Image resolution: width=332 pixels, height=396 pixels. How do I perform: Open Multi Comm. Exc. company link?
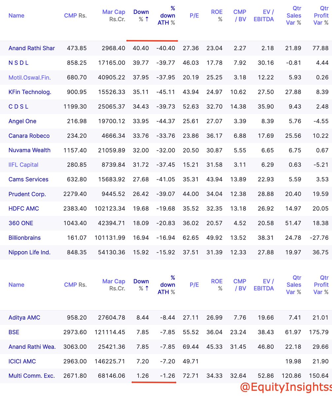(x=32, y=376)
